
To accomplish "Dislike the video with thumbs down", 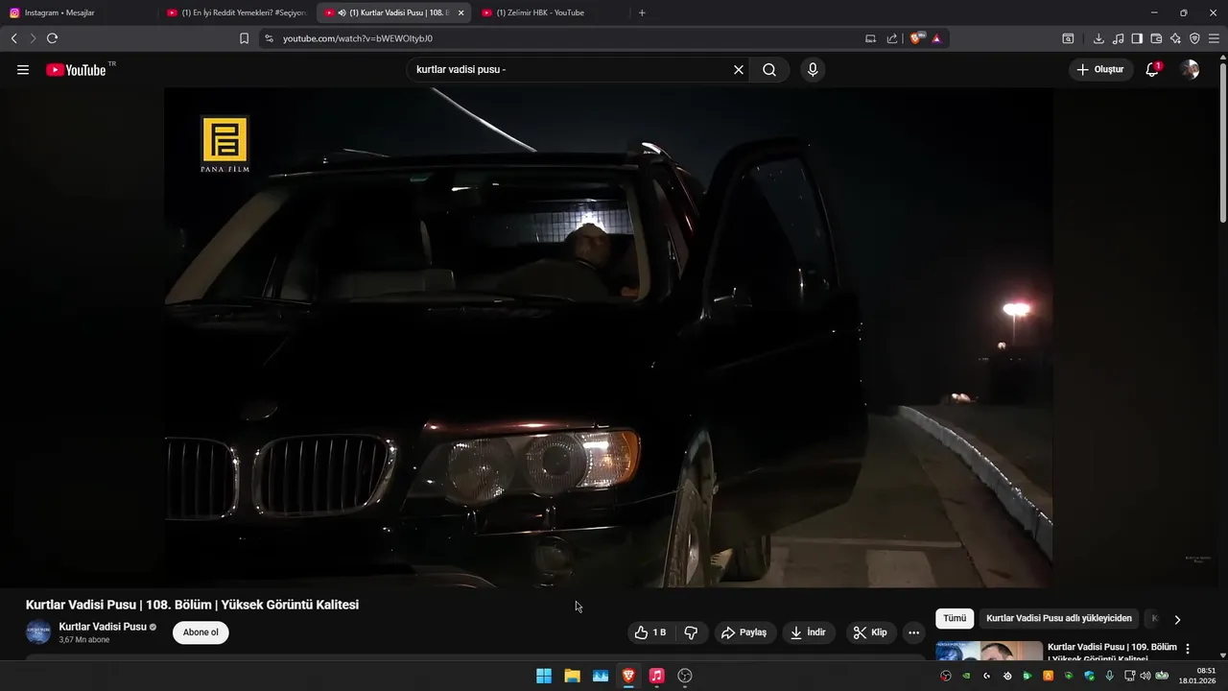I will (691, 632).
